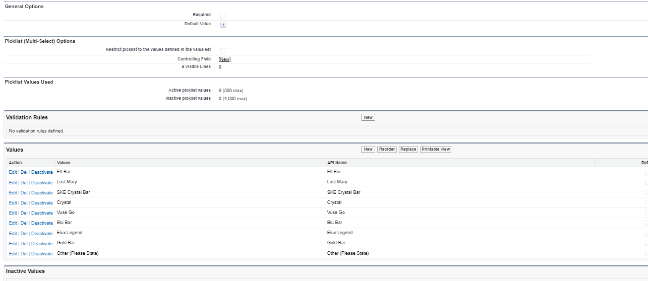The height and width of the screenshot is (281, 648).
Task: Click New button in Values section
Action: click(x=368, y=149)
